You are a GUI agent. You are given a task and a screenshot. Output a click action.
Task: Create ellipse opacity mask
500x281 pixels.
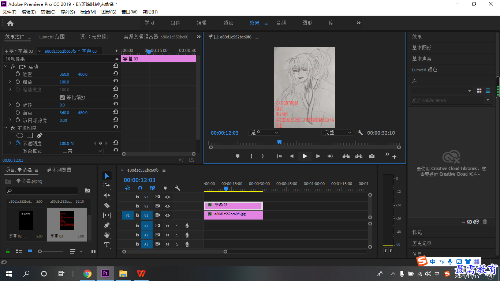click(20, 136)
